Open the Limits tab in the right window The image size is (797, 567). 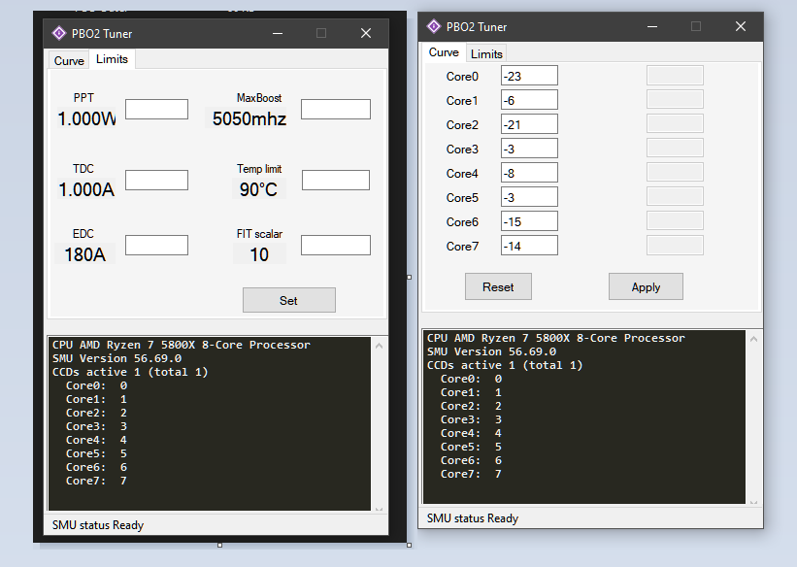486,54
